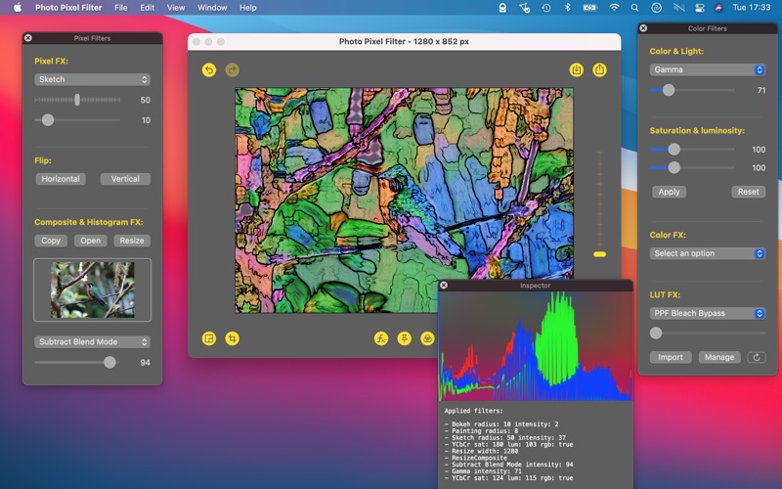
Task: Open the Apple menu
Action: (18, 8)
